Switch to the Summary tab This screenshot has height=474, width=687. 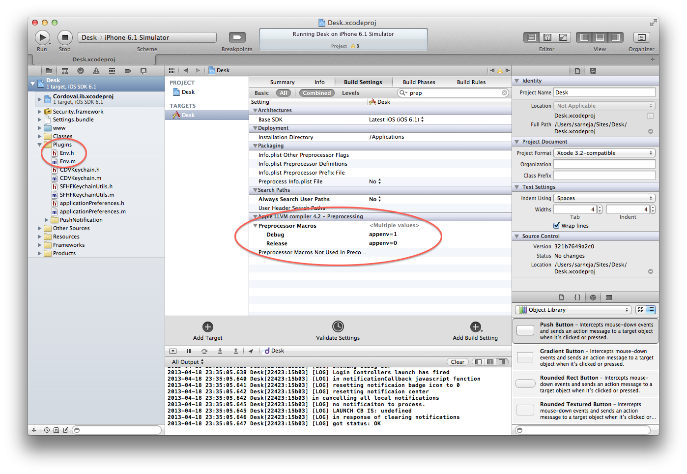[x=282, y=82]
